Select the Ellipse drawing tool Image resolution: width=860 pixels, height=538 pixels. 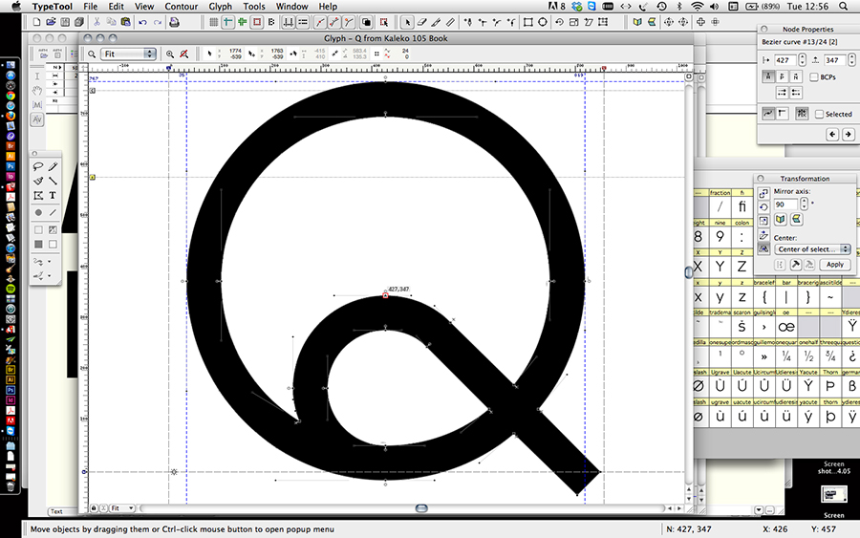coord(543,22)
